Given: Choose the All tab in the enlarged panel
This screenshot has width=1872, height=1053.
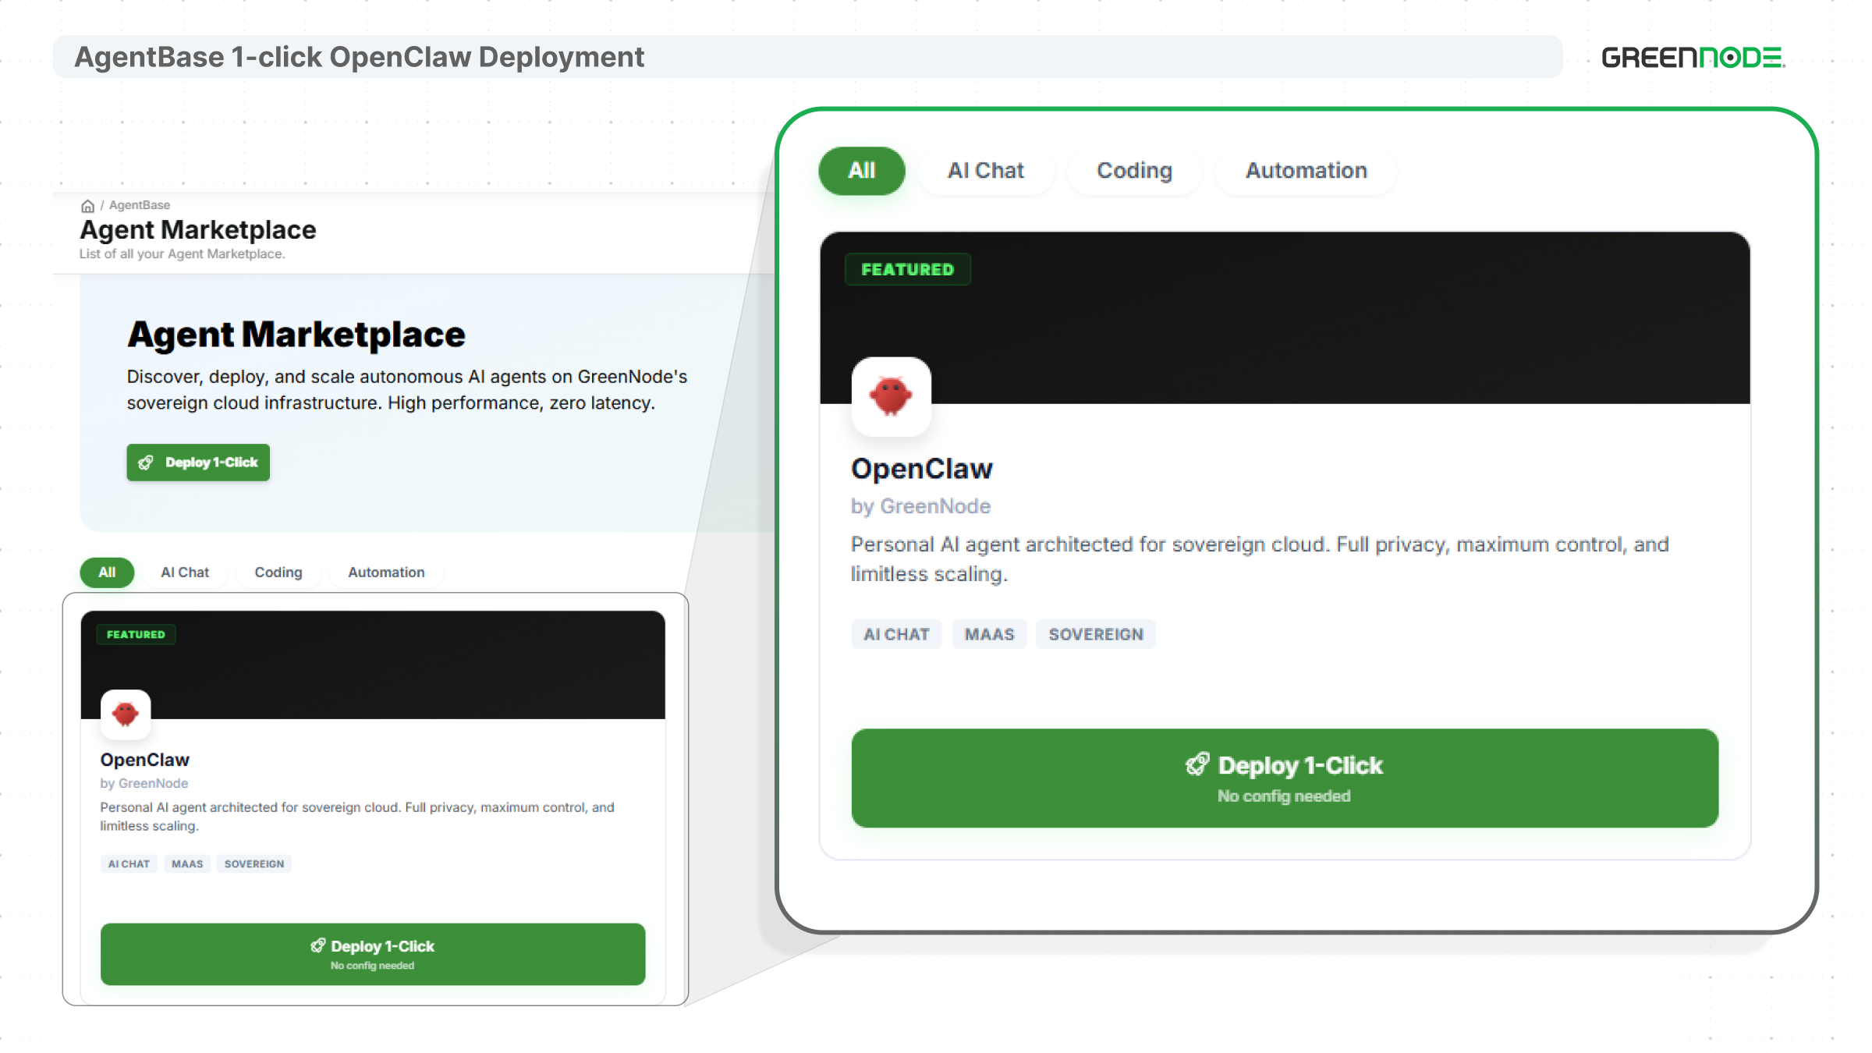Looking at the screenshot, I should point(862,171).
